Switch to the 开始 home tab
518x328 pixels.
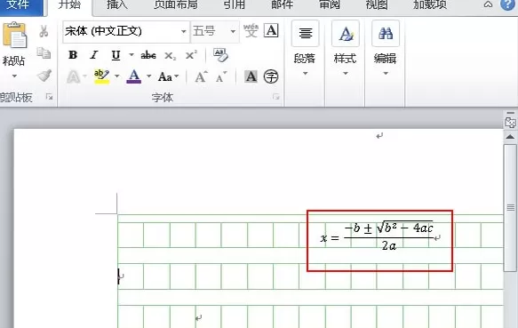(x=69, y=5)
